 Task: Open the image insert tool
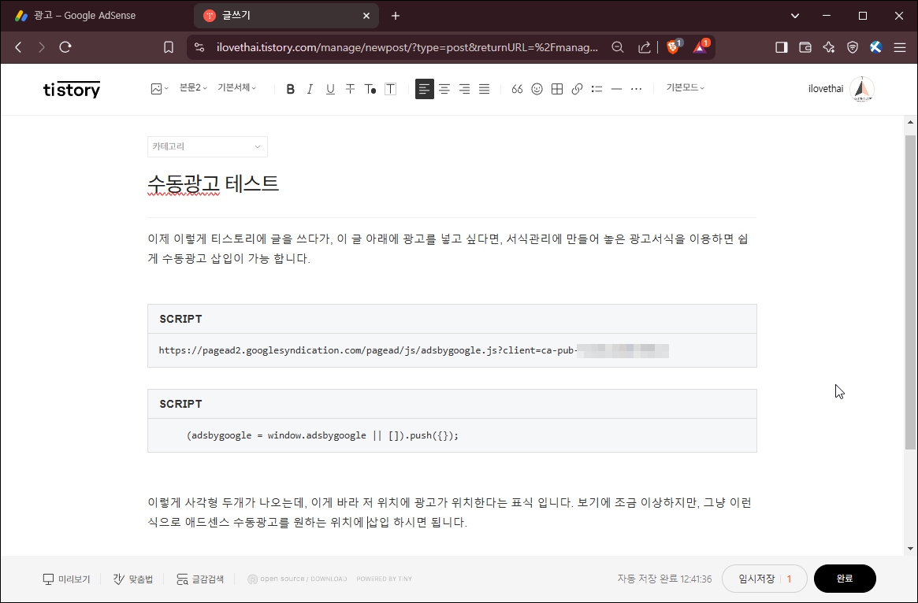click(x=157, y=88)
